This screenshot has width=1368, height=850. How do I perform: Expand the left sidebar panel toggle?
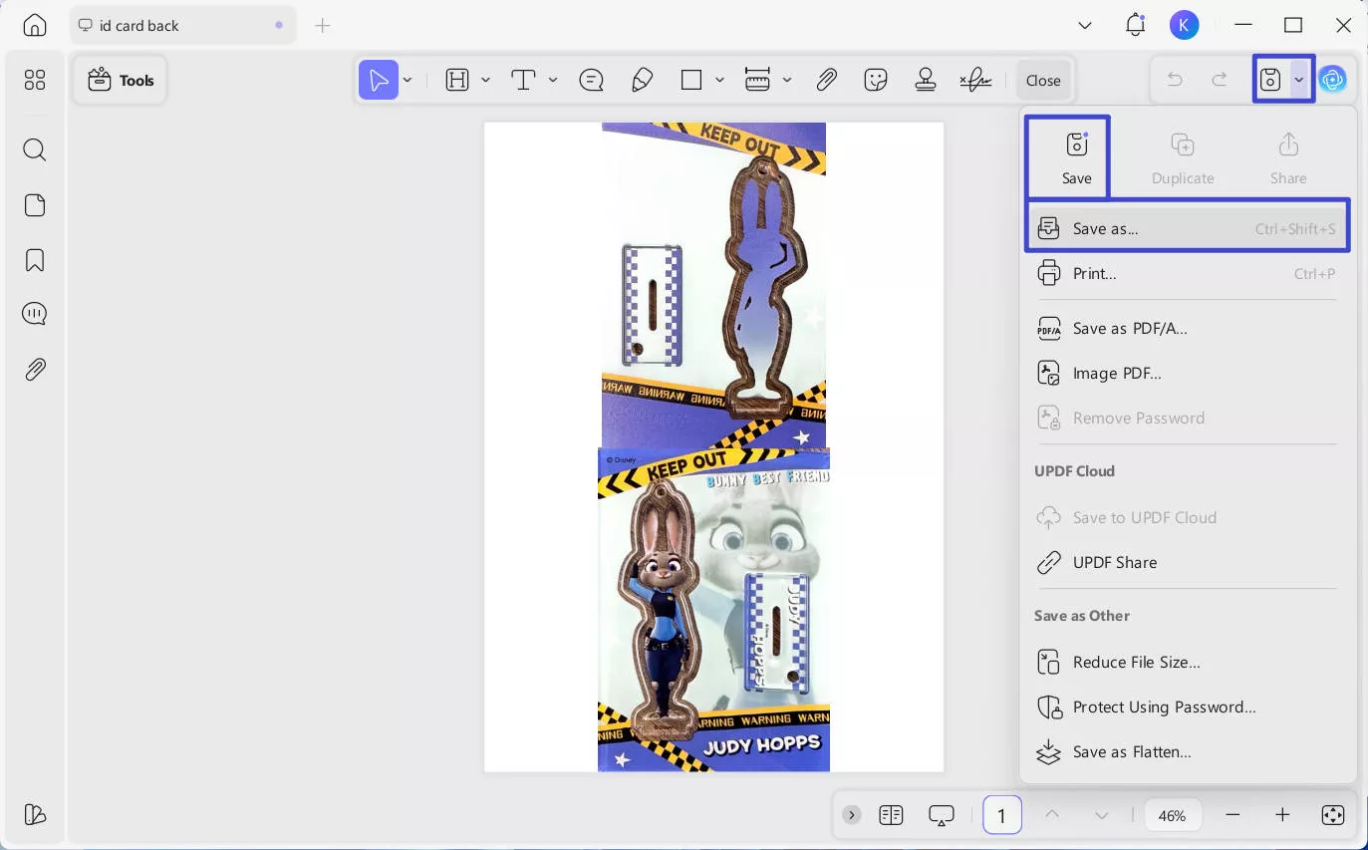(852, 815)
